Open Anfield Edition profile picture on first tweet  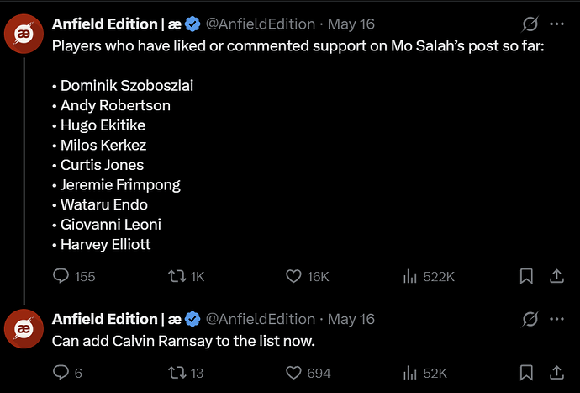[24, 34]
